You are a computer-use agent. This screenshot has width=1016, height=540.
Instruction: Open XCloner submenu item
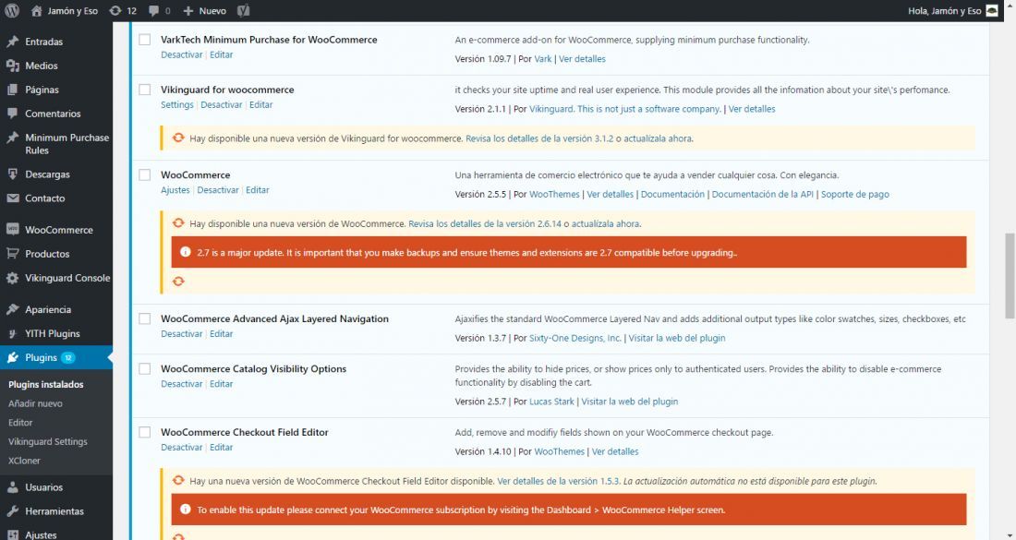tap(24, 461)
